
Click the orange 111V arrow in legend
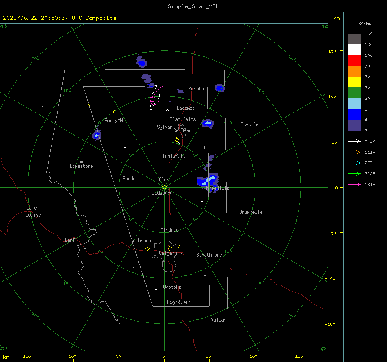point(354,152)
